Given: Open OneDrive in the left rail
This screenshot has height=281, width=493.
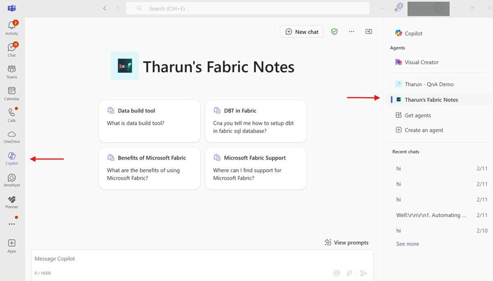Looking at the screenshot, I should (12, 137).
